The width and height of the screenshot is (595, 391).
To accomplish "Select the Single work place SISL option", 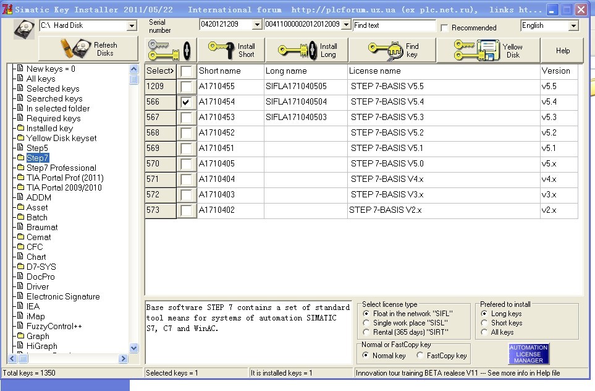I will click(367, 323).
